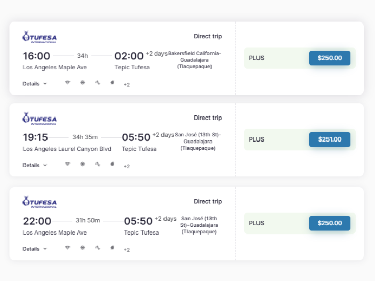The height and width of the screenshot is (281, 375).
Task: Select the $251.00 PLUS fare
Action: coord(330,139)
